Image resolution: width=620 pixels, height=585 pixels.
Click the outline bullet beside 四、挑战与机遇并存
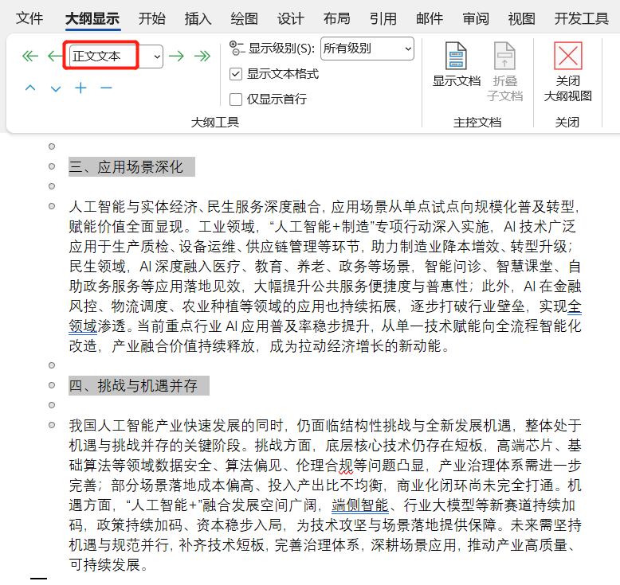click(52, 385)
